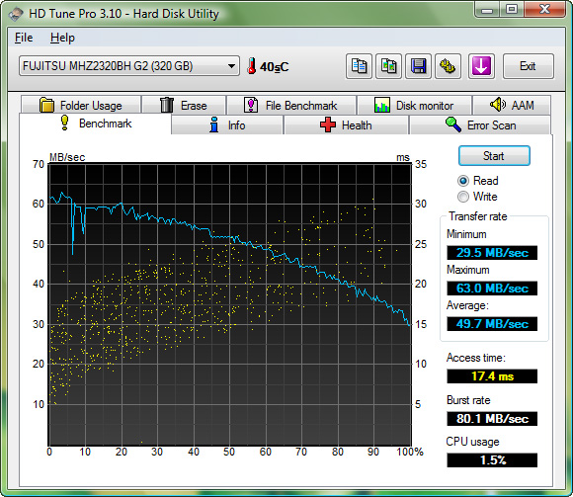Viewport: 573px width, 497px height.
Task: Switch to the Info tab
Action: (x=227, y=125)
